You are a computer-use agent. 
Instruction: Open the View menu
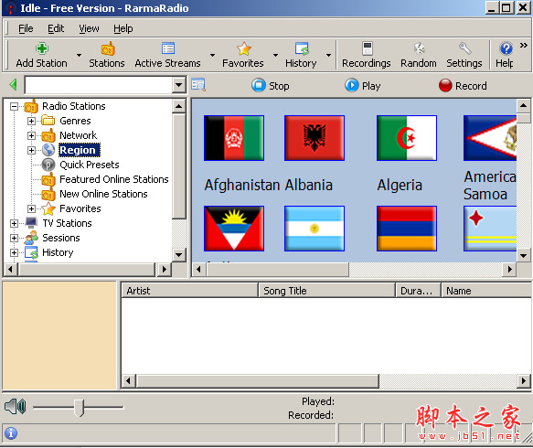pos(89,28)
